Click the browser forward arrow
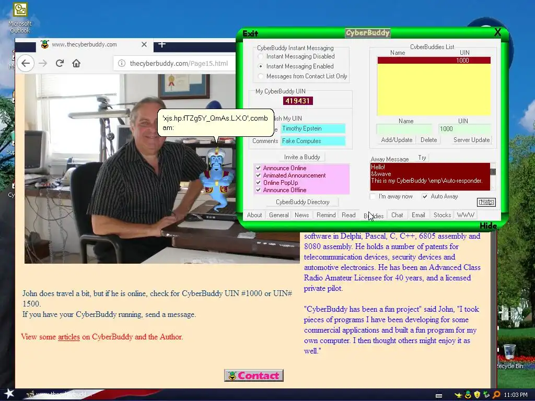Image resolution: width=535 pixels, height=401 pixels. 43,63
